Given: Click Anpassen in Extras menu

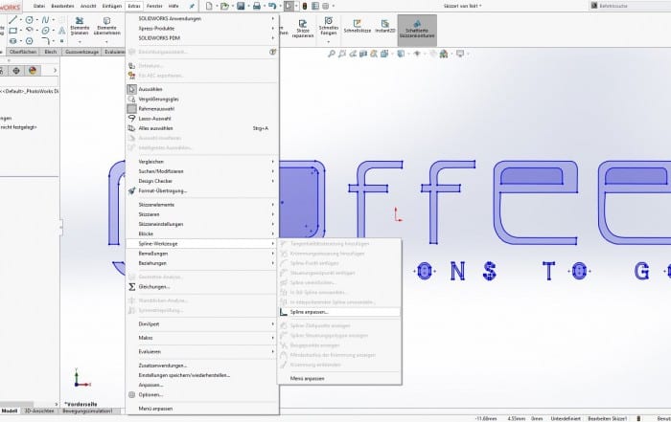Looking at the screenshot, I should click(202, 385).
